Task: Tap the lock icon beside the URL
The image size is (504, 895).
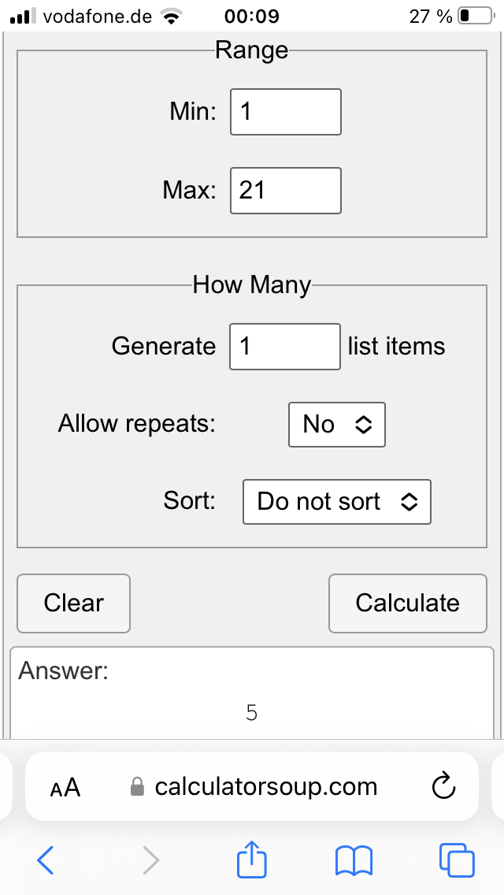Action: click(137, 786)
